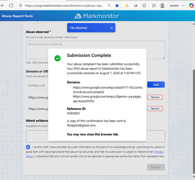Image resolution: width=195 pixels, height=180 pixels.
Task: Click the green success checkmark icon
Action: tap(57, 58)
